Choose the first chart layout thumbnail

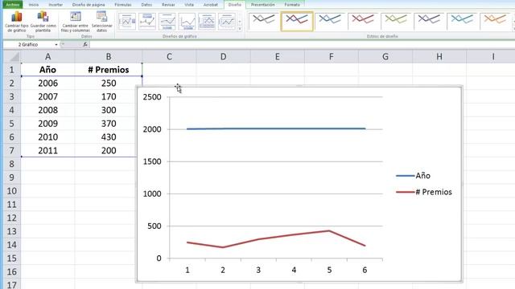coord(127,22)
